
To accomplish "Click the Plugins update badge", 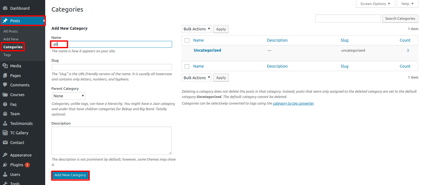I will (27, 165).
